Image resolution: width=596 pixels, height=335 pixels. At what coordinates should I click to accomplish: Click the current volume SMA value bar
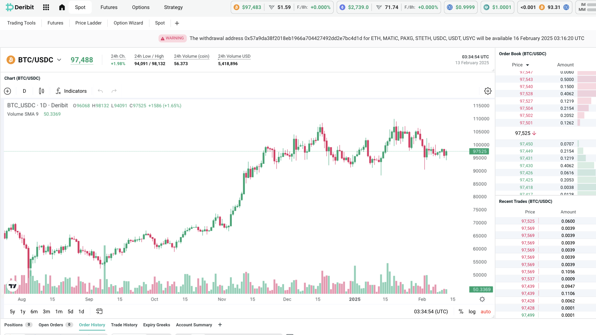coord(481,289)
